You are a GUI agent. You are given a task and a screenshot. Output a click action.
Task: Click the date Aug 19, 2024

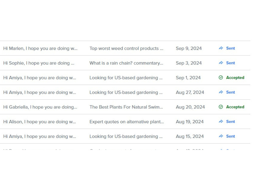point(190,122)
